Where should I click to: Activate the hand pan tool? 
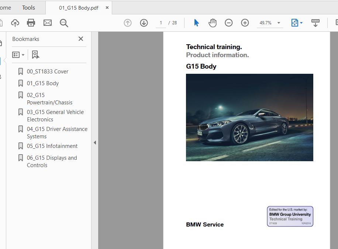click(x=213, y=23)
